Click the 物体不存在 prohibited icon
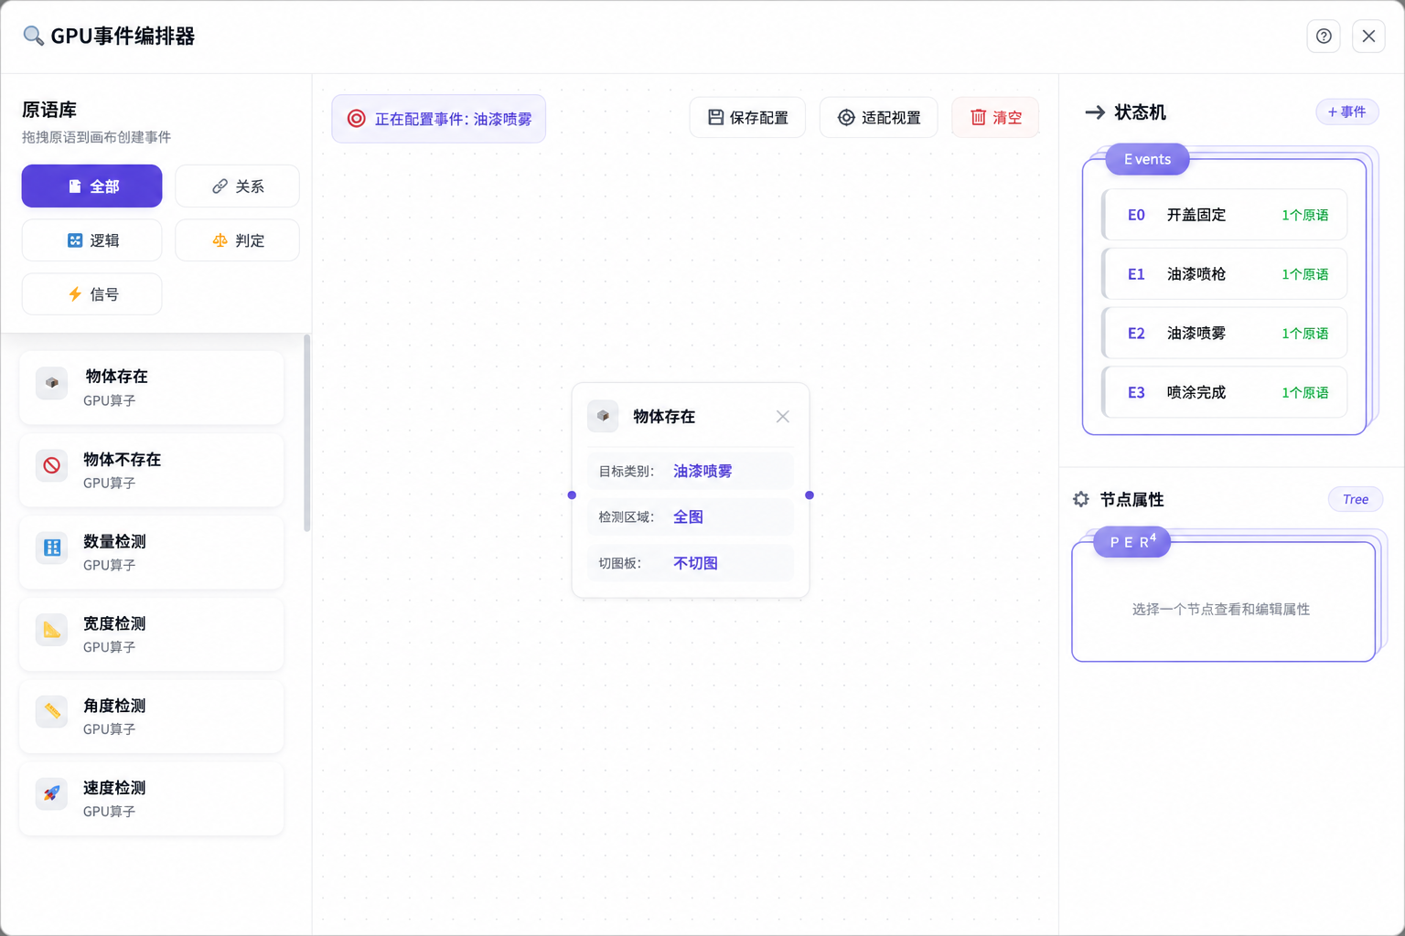The height and width of the screenshot is (936, 1405). pos(52,465)
